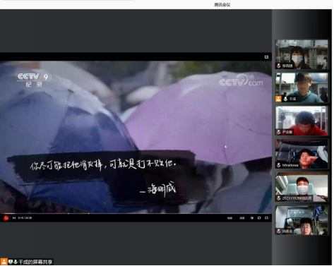Select the first masked participant's video tile
This screenshot has width=334, height=266.
point(302,54)
